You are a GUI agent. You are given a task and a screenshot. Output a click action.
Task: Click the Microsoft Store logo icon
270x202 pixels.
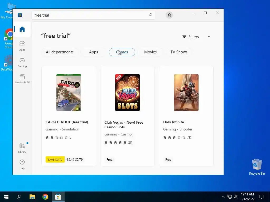click(20, 15)
